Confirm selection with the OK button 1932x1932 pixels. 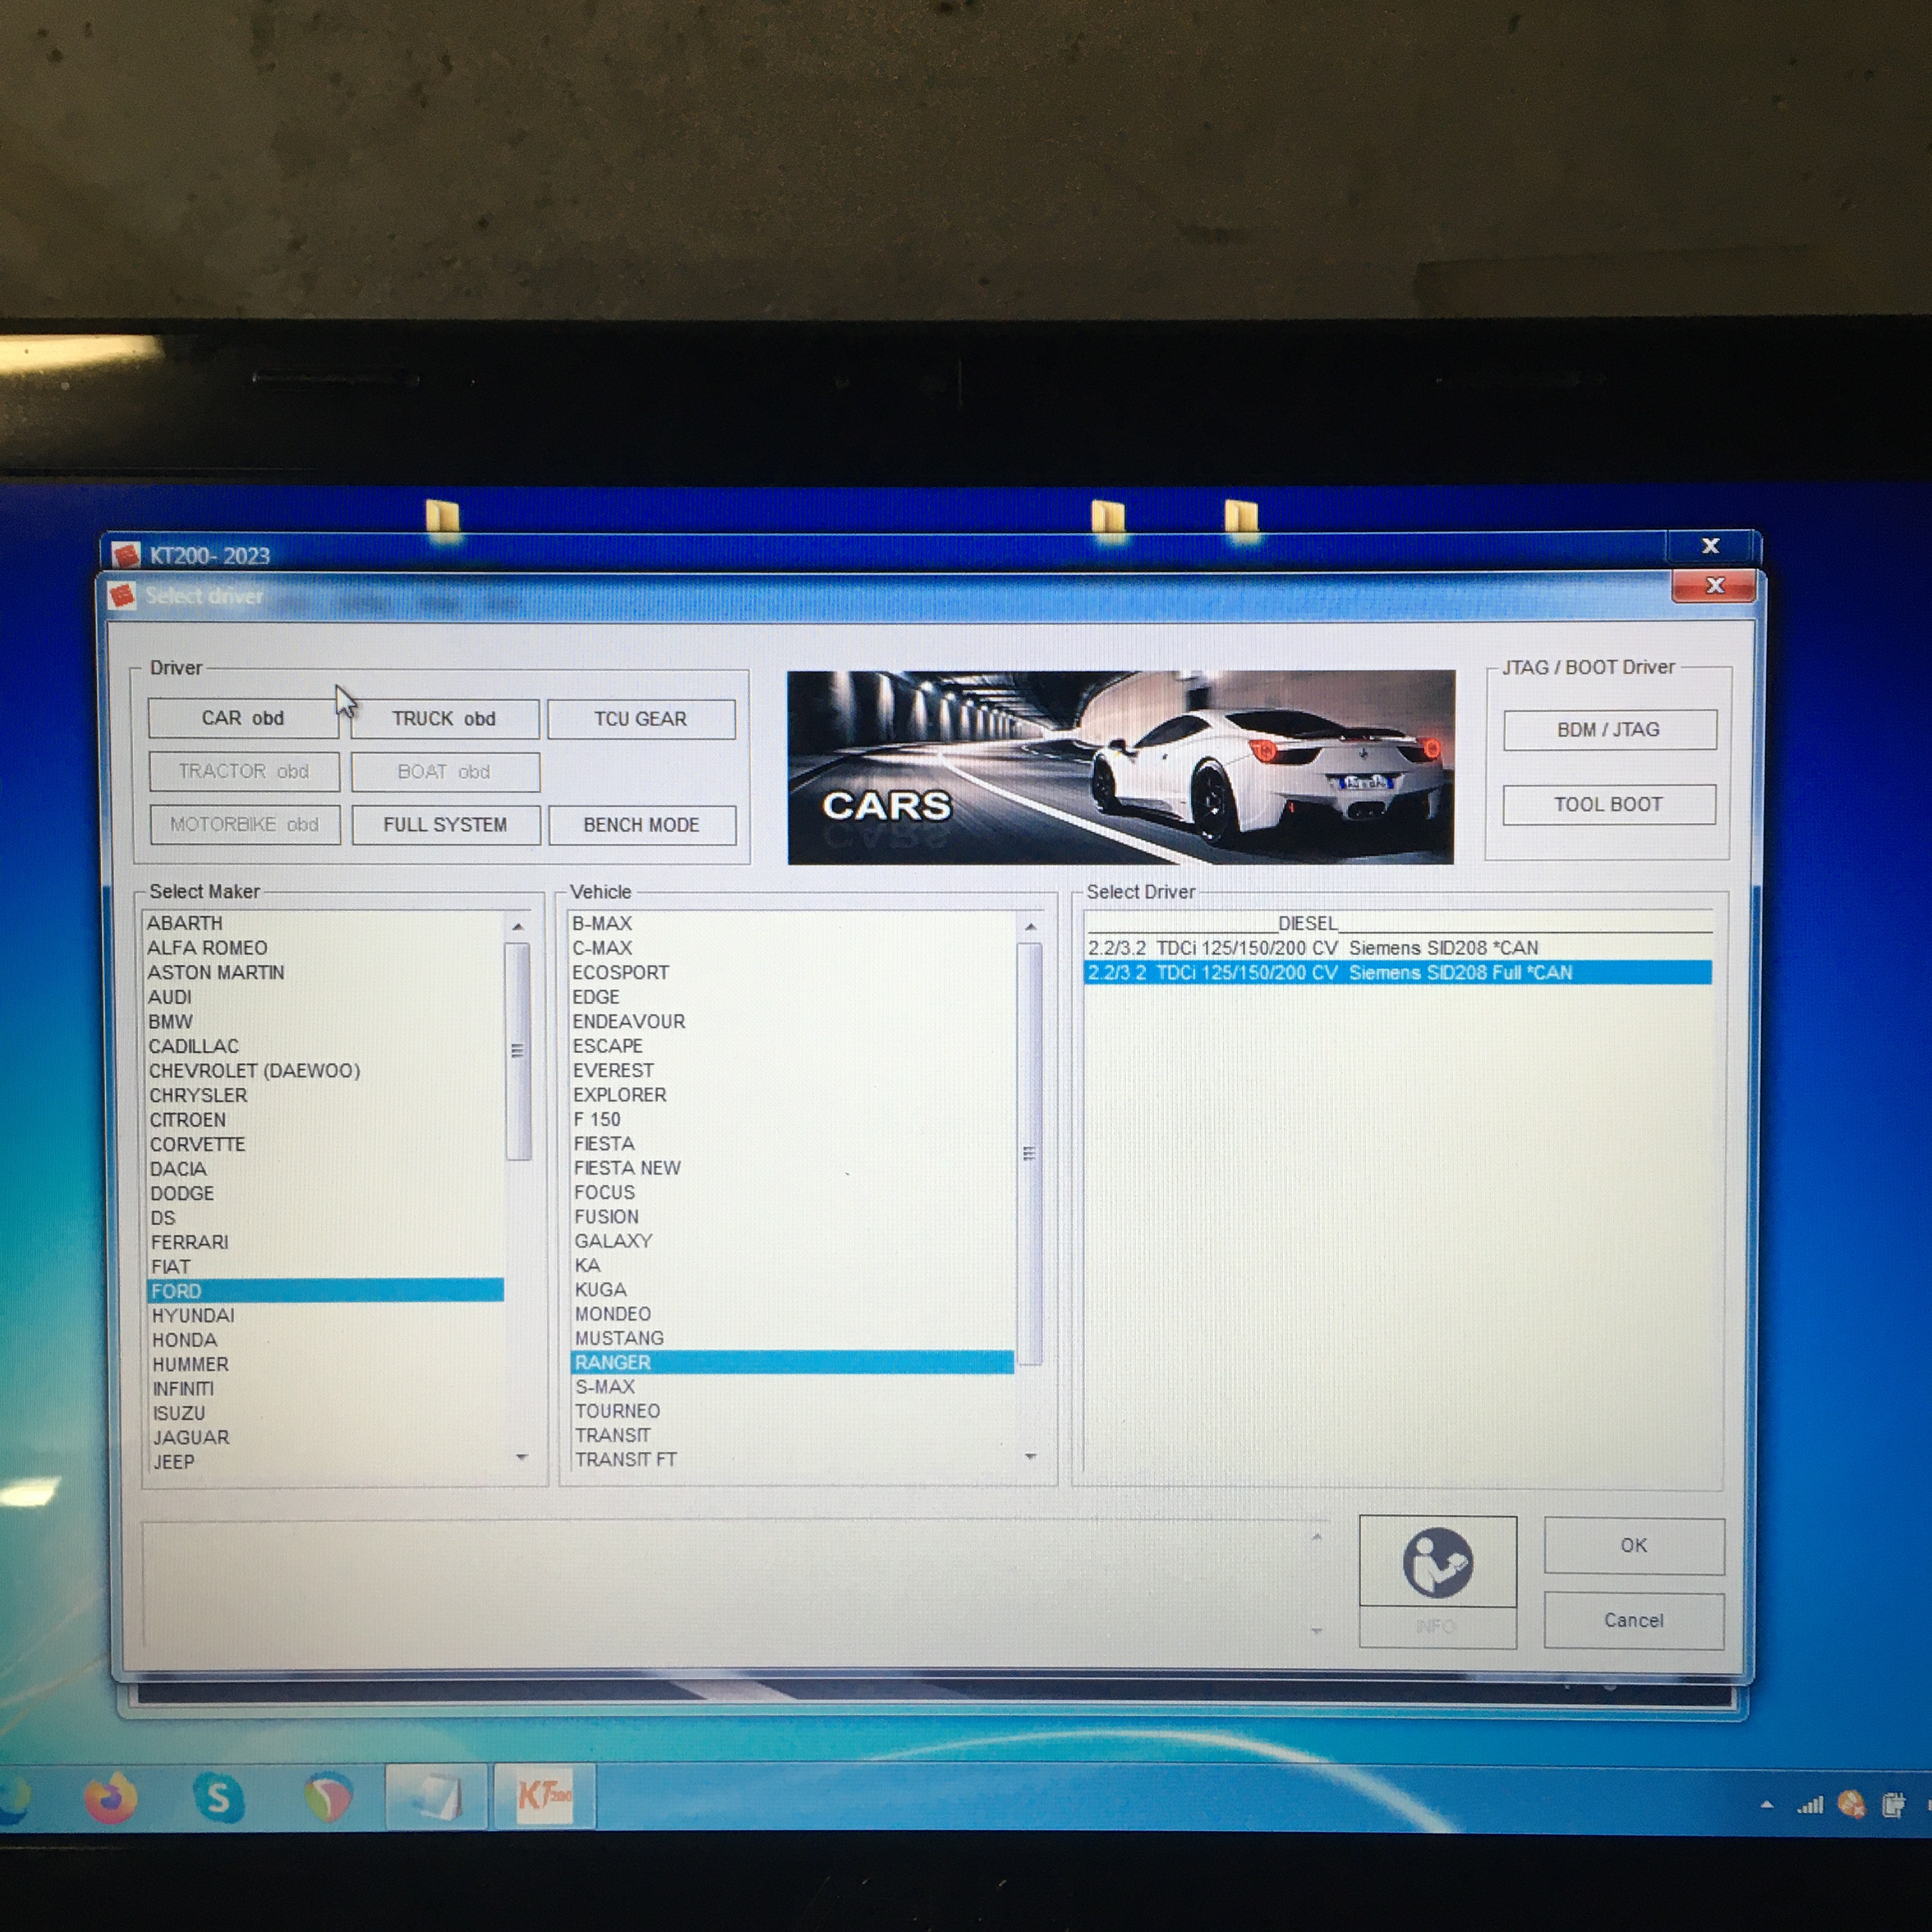1634,1546
